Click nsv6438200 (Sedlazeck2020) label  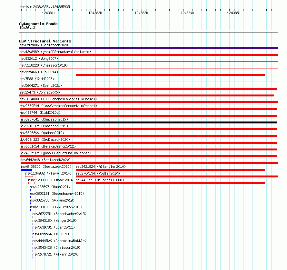point(46,166)
